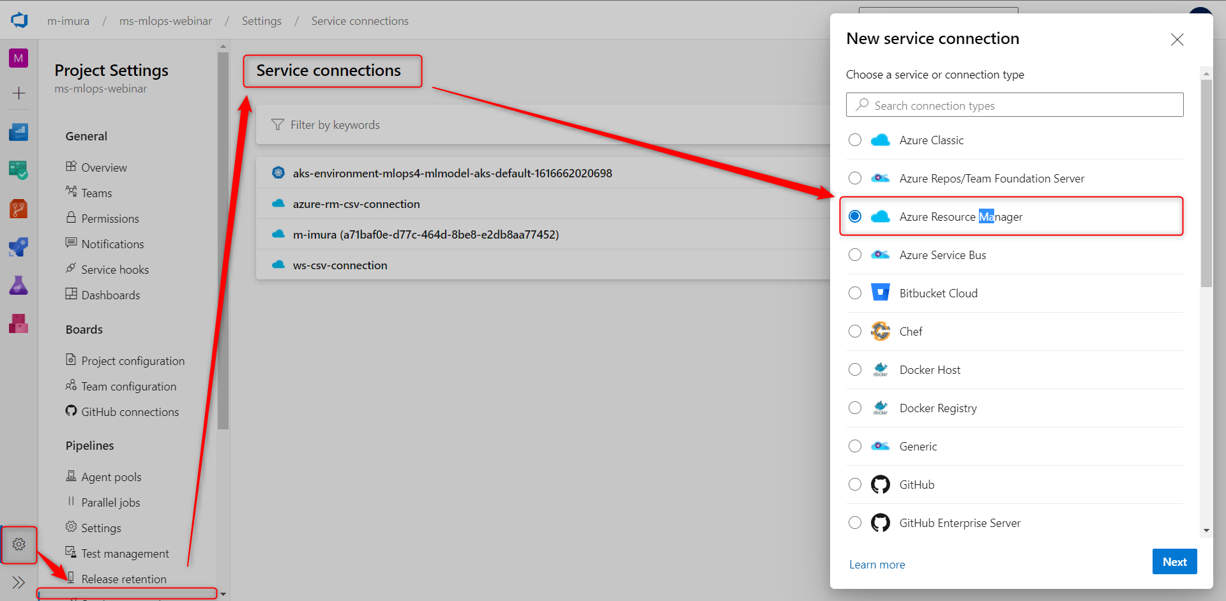Open the Azure DevOps home logo
The width and height of the screenshot is (1226, 601).
pyautogui.click(x=19, y=20)
